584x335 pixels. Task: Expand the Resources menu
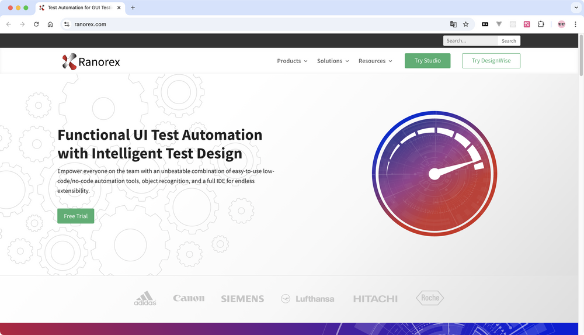pyautogui.click(x=375, y=61)
